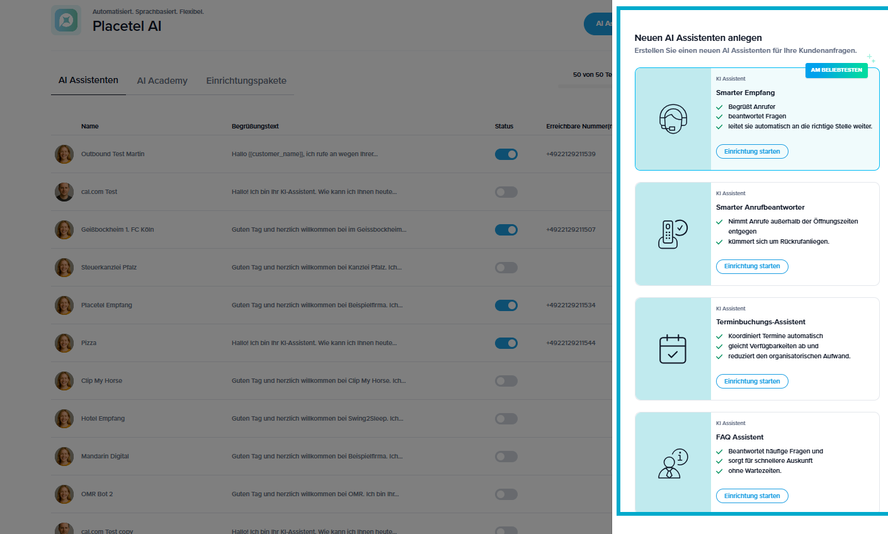Open the Pizza assistant name
The width and height of the screenshot is (888, 534).
[x=89, y=343]
